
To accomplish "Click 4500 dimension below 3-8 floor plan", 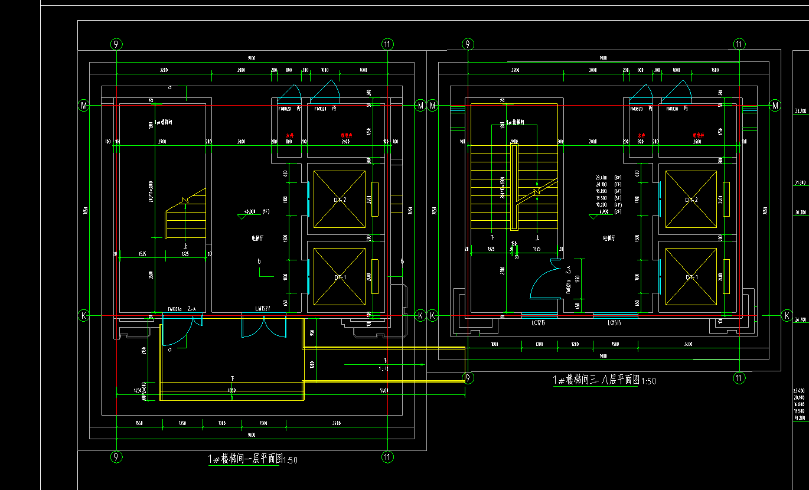I will tap(615, 344).
